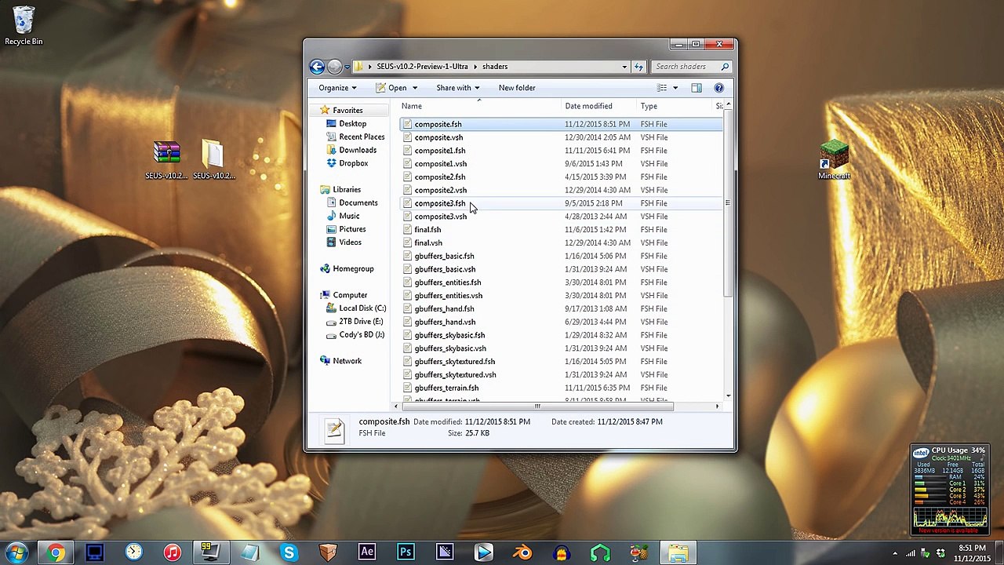The image size is (1004, 565).
Task: Click the Back navigation arrow
Action: point(317,67)
